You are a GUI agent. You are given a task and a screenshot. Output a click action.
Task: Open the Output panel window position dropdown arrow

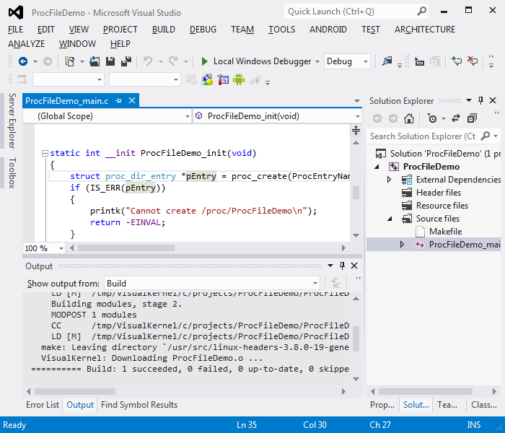pyautogui.click(x=330, y=266)
